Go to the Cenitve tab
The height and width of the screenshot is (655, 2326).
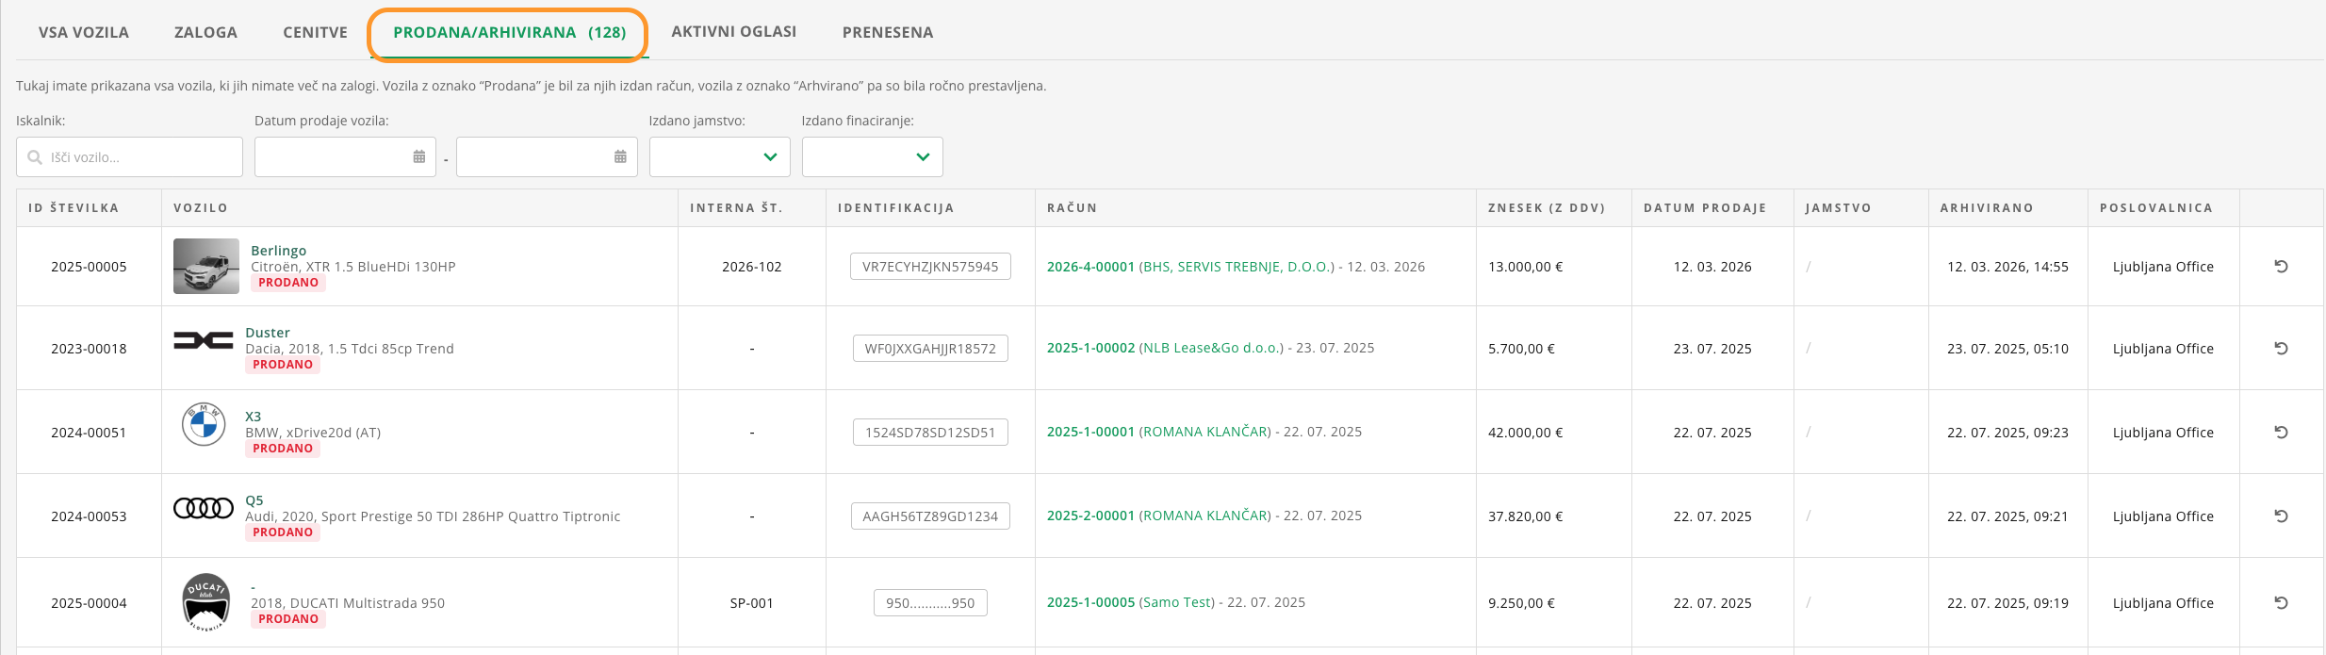[315, 32]
